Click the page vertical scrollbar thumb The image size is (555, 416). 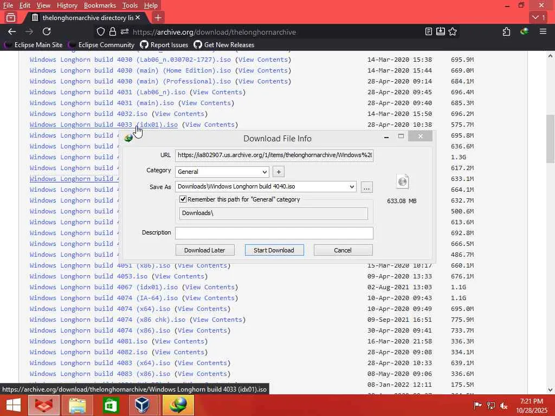(550, 139)
